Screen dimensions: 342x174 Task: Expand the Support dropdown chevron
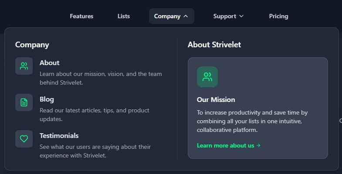pos(241,16)
